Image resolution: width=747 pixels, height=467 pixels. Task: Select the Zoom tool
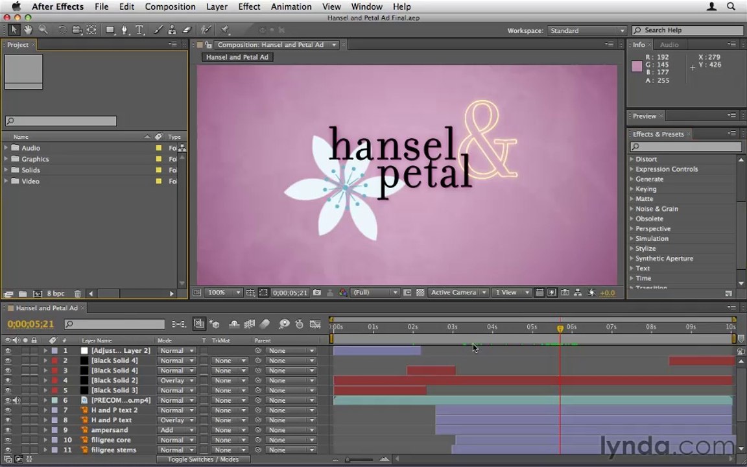pyautogui.click(x=43, y=30)
